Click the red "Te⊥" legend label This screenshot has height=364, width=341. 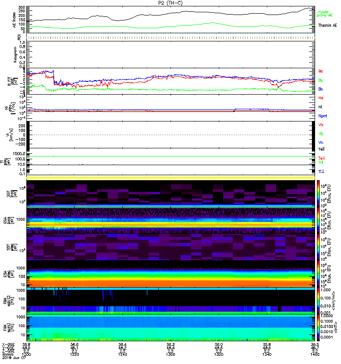(x=321, y=158)
